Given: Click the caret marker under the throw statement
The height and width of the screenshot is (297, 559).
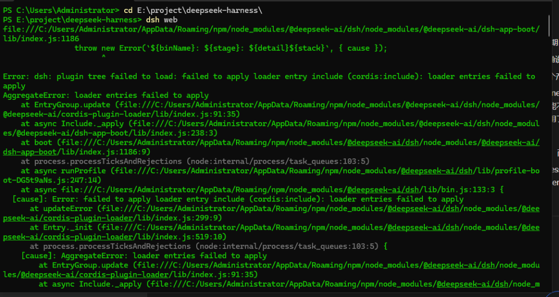Looking at the screenshot, I should (104, 57).
